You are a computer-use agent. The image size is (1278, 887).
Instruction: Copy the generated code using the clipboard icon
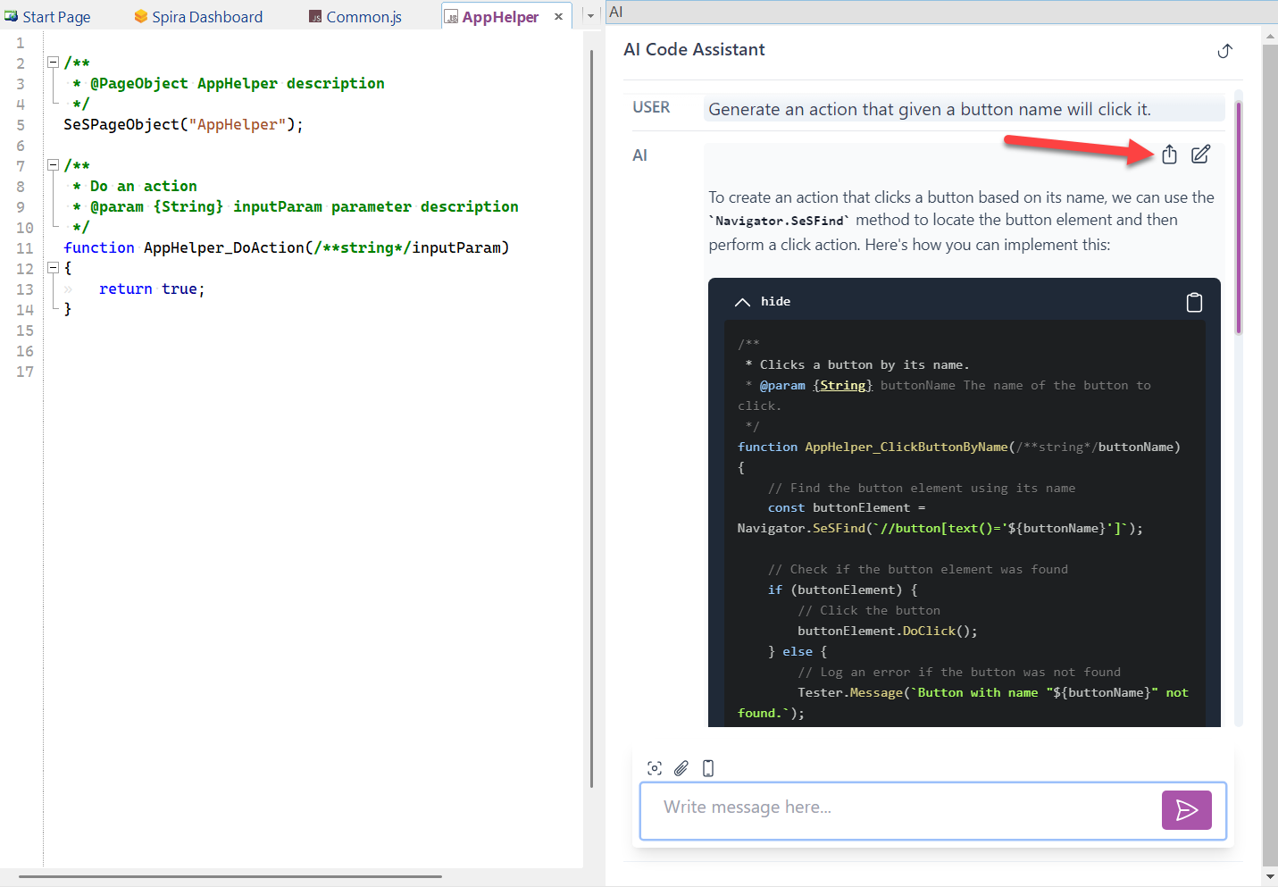[x=1194, y=302]
